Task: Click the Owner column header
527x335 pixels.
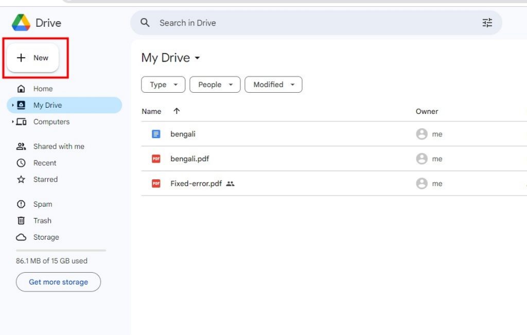Action: 427,111
